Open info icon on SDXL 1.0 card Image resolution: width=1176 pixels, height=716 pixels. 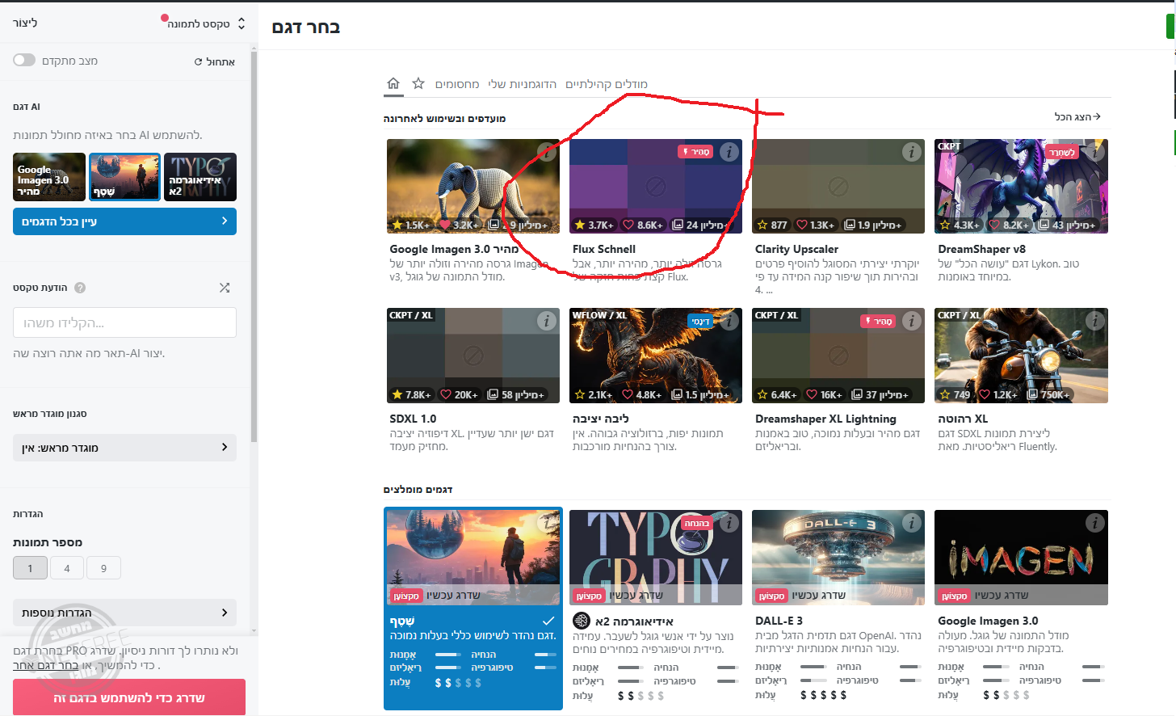(x=547, y=321)
